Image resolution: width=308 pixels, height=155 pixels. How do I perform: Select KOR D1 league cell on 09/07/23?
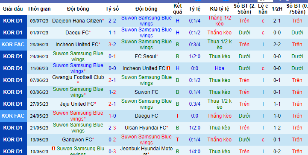click(13, 21)
